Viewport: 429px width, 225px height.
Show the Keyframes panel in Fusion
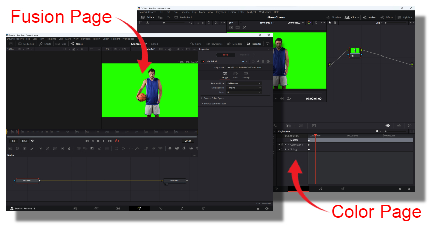click(x=217, y=44)
